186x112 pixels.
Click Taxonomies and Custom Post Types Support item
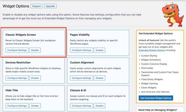(160, 74)
